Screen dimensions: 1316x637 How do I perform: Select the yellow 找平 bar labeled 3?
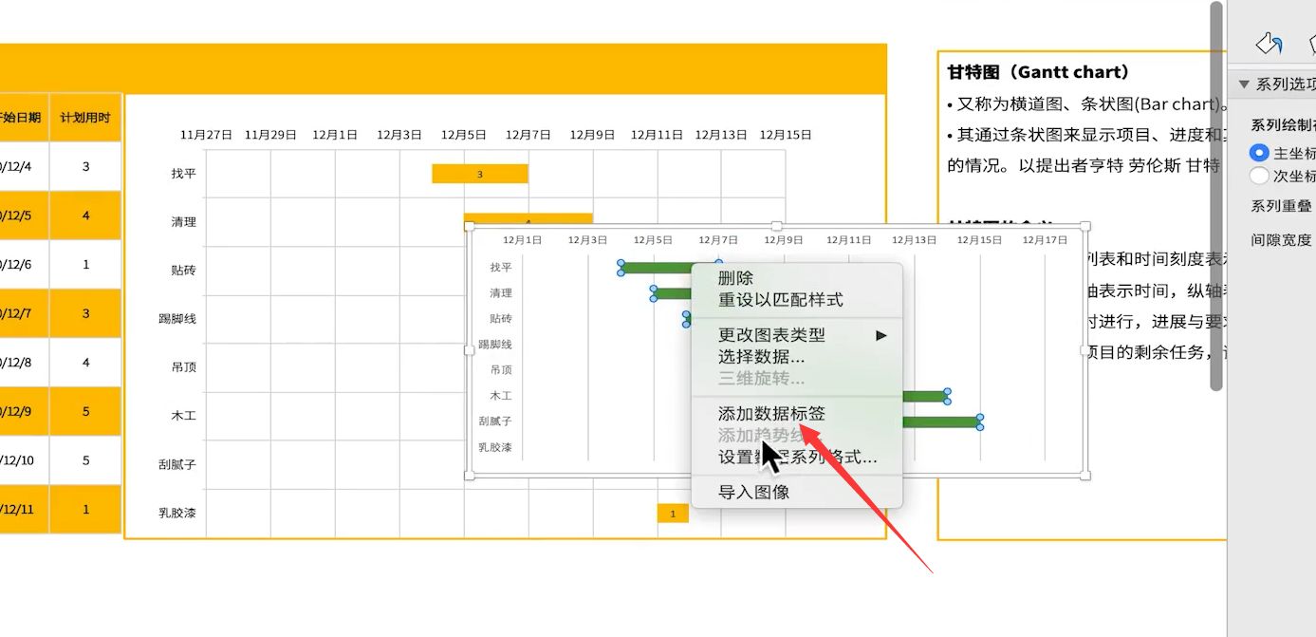coord(479,174)
